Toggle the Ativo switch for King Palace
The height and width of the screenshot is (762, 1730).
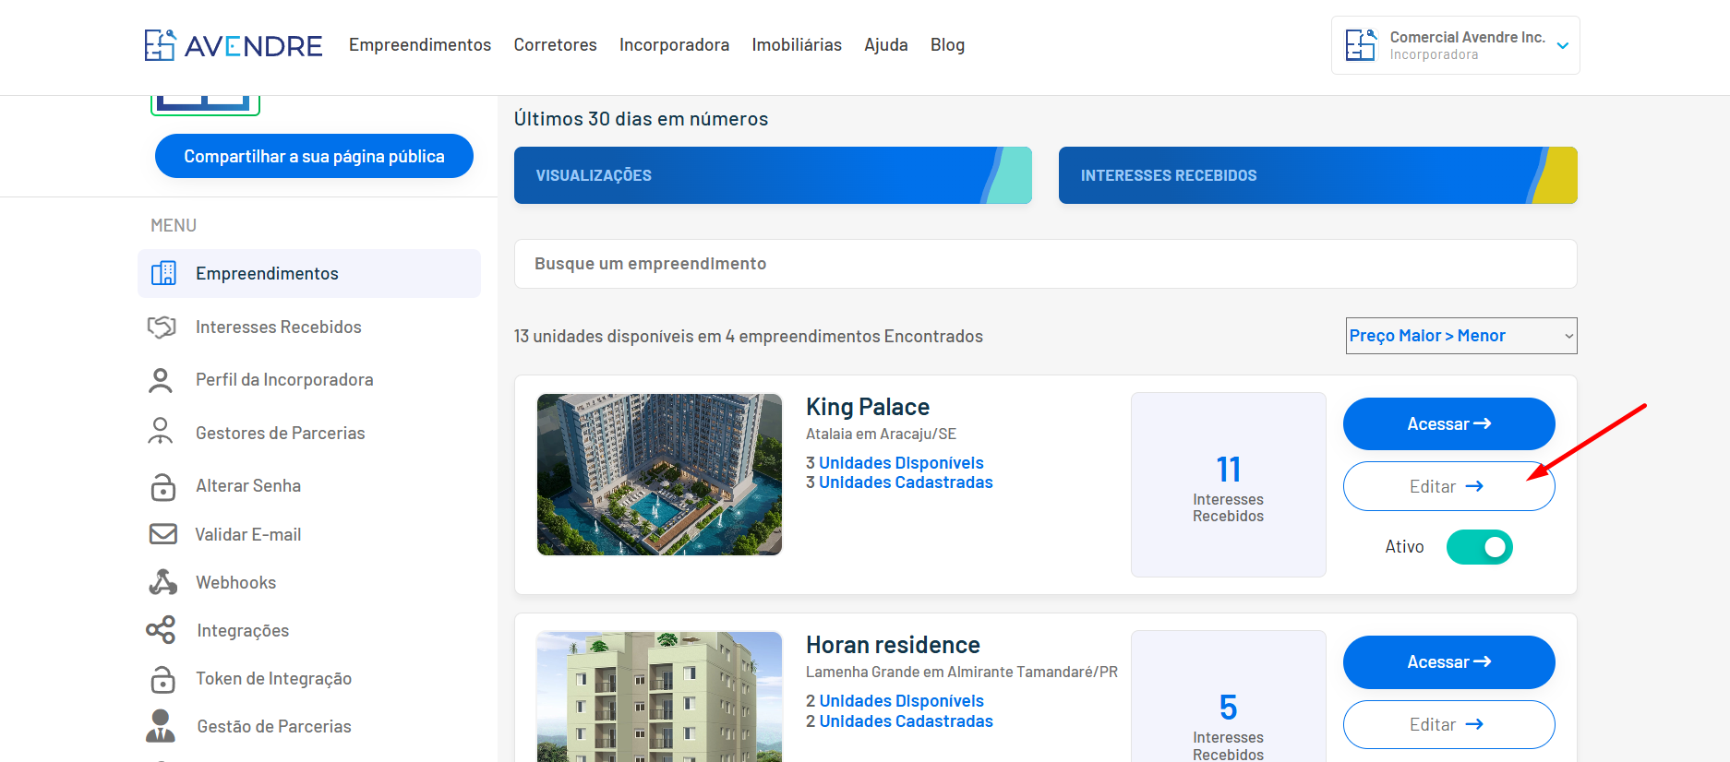pos(1479,547)
